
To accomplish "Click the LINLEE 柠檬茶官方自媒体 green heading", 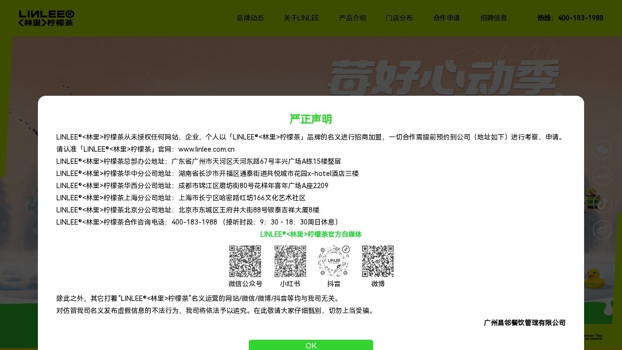I will (311, 234).
